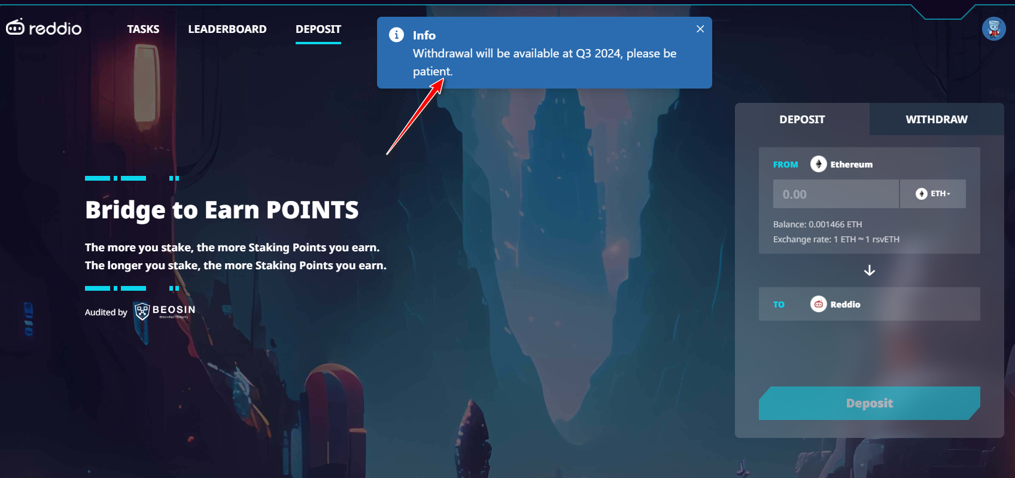
Task: Open the user avatar profile icon
Action: click(993, 28)
